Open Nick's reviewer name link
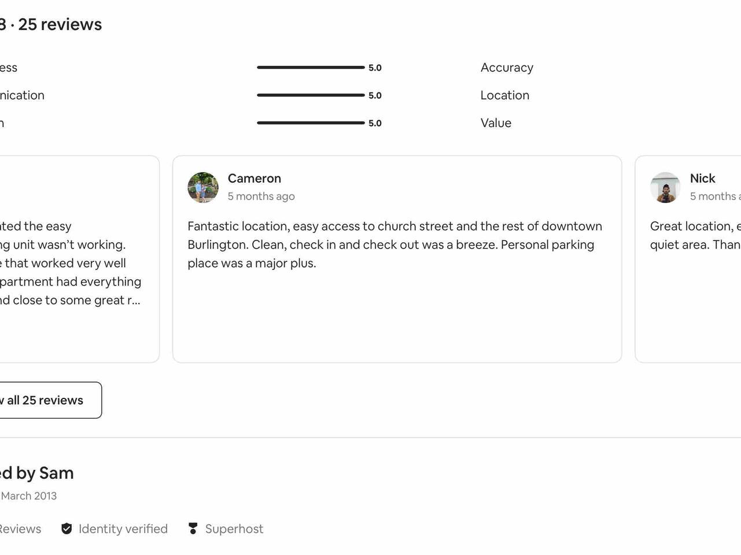 (702, 178)
